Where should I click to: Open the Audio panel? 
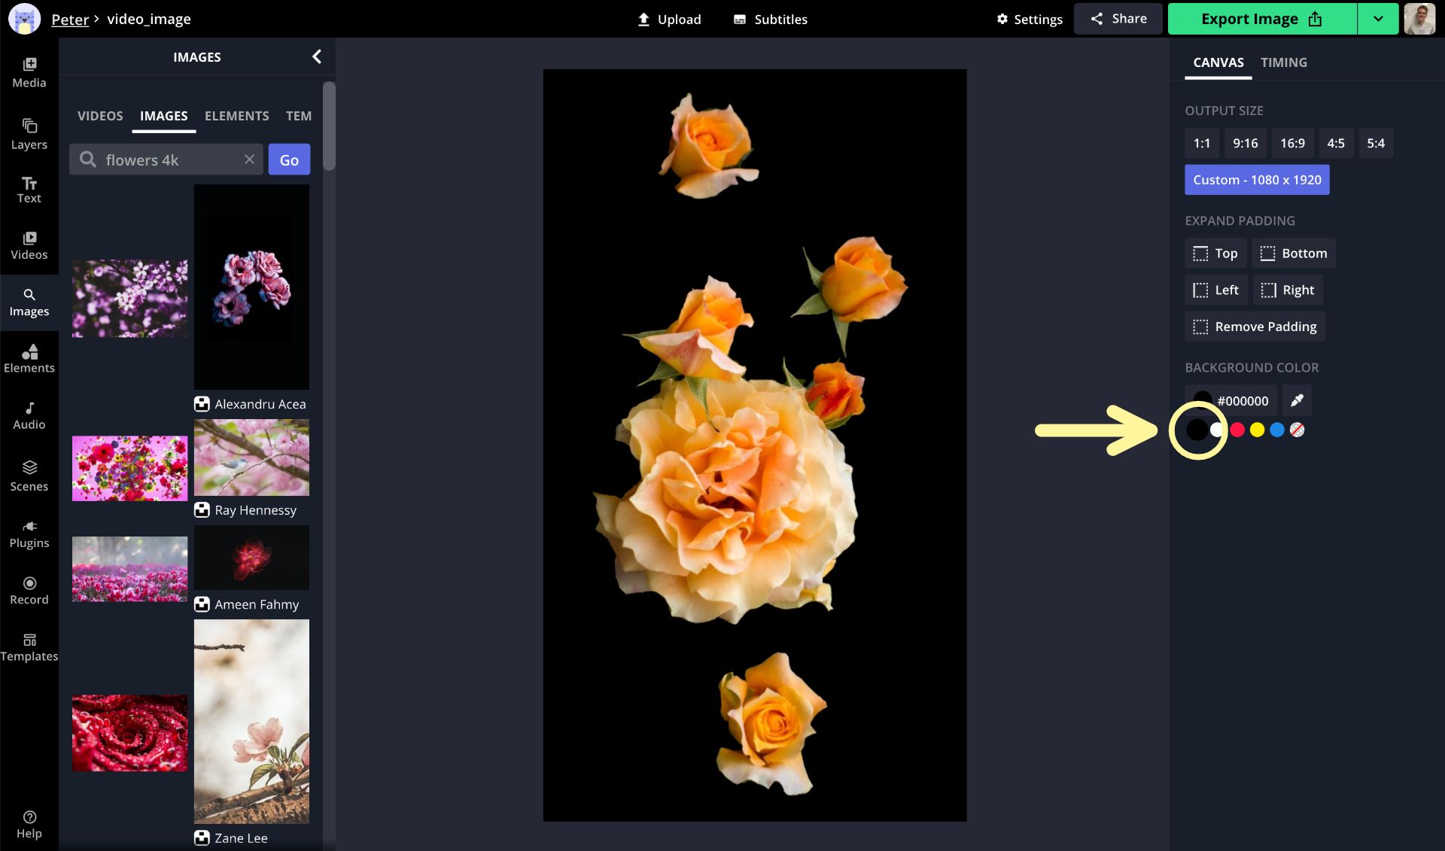point(29,414)
